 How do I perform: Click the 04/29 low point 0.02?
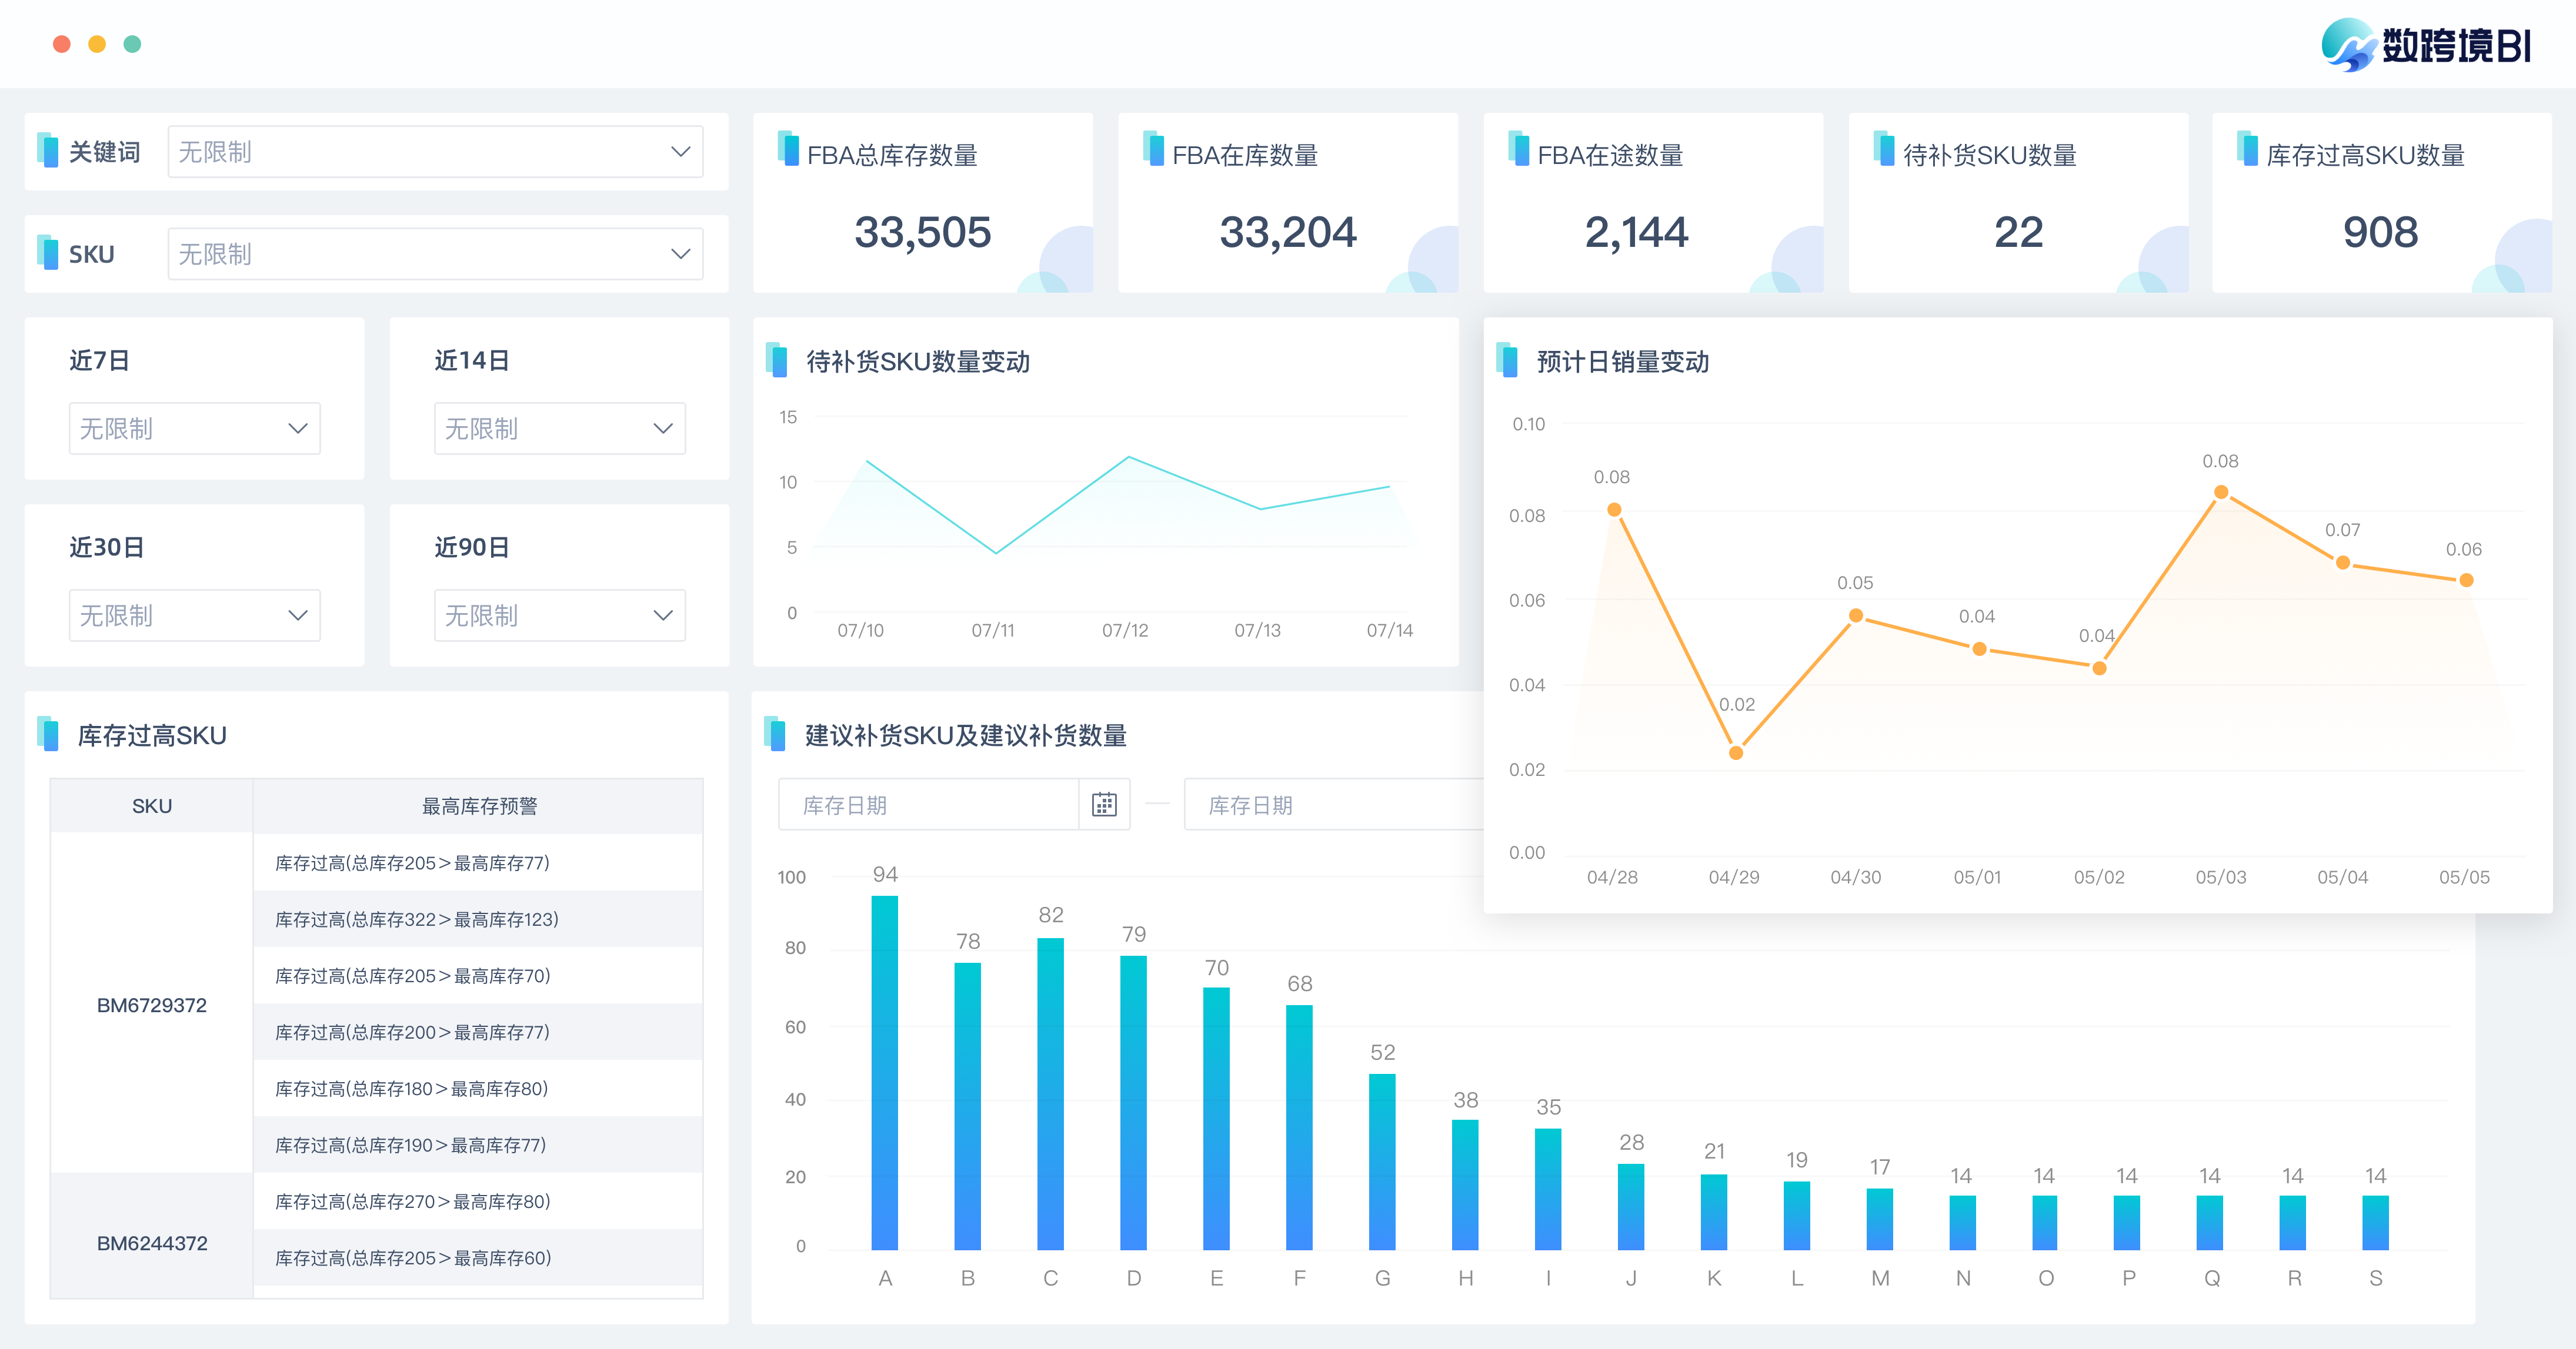[1736, 752]
